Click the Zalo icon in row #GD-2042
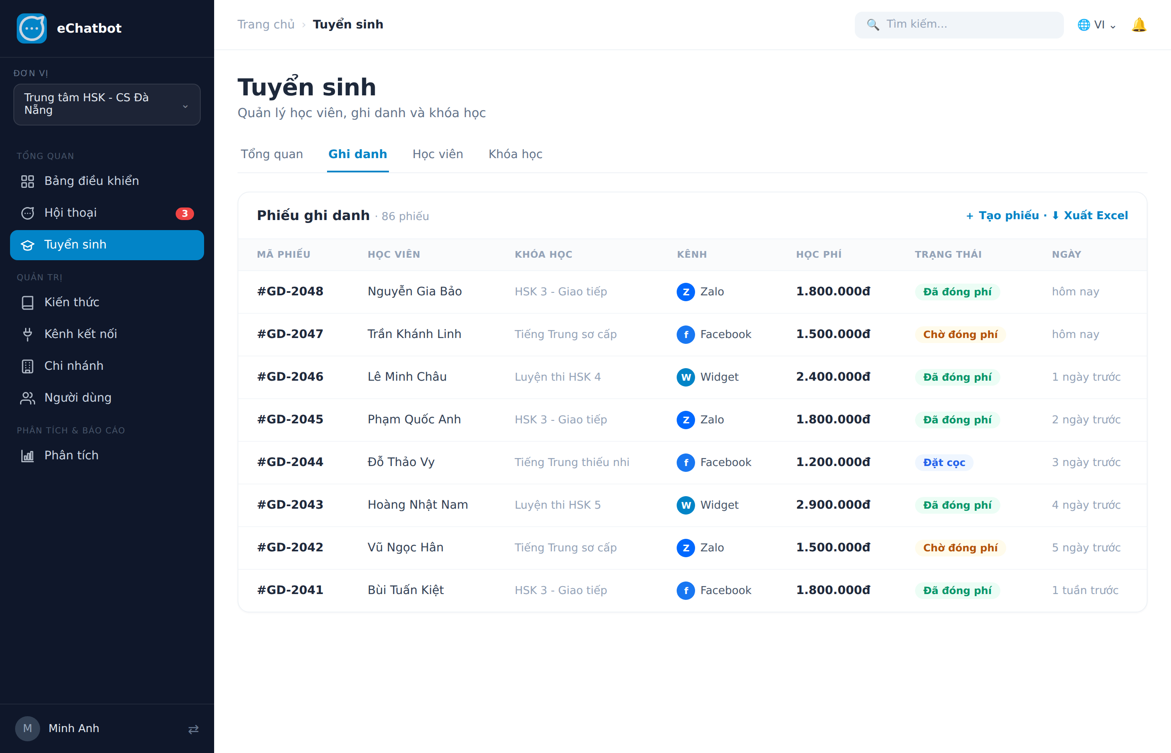 686,548
